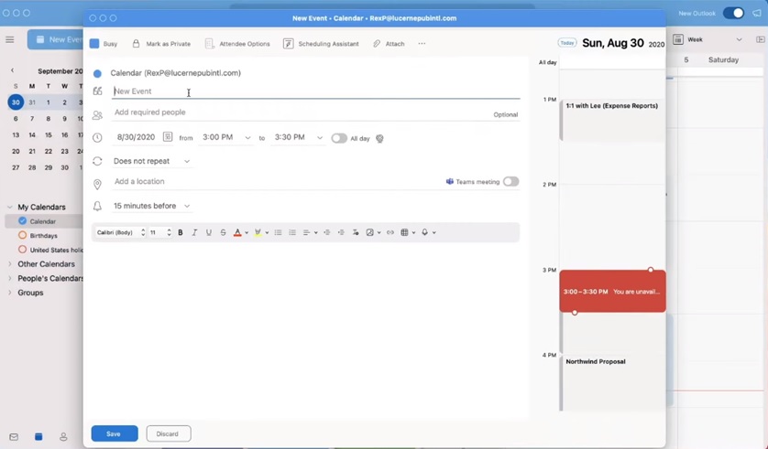This screenshot has height=449, width=768.
Task: Decrease the paragraph indent
Action: [326, 232]
